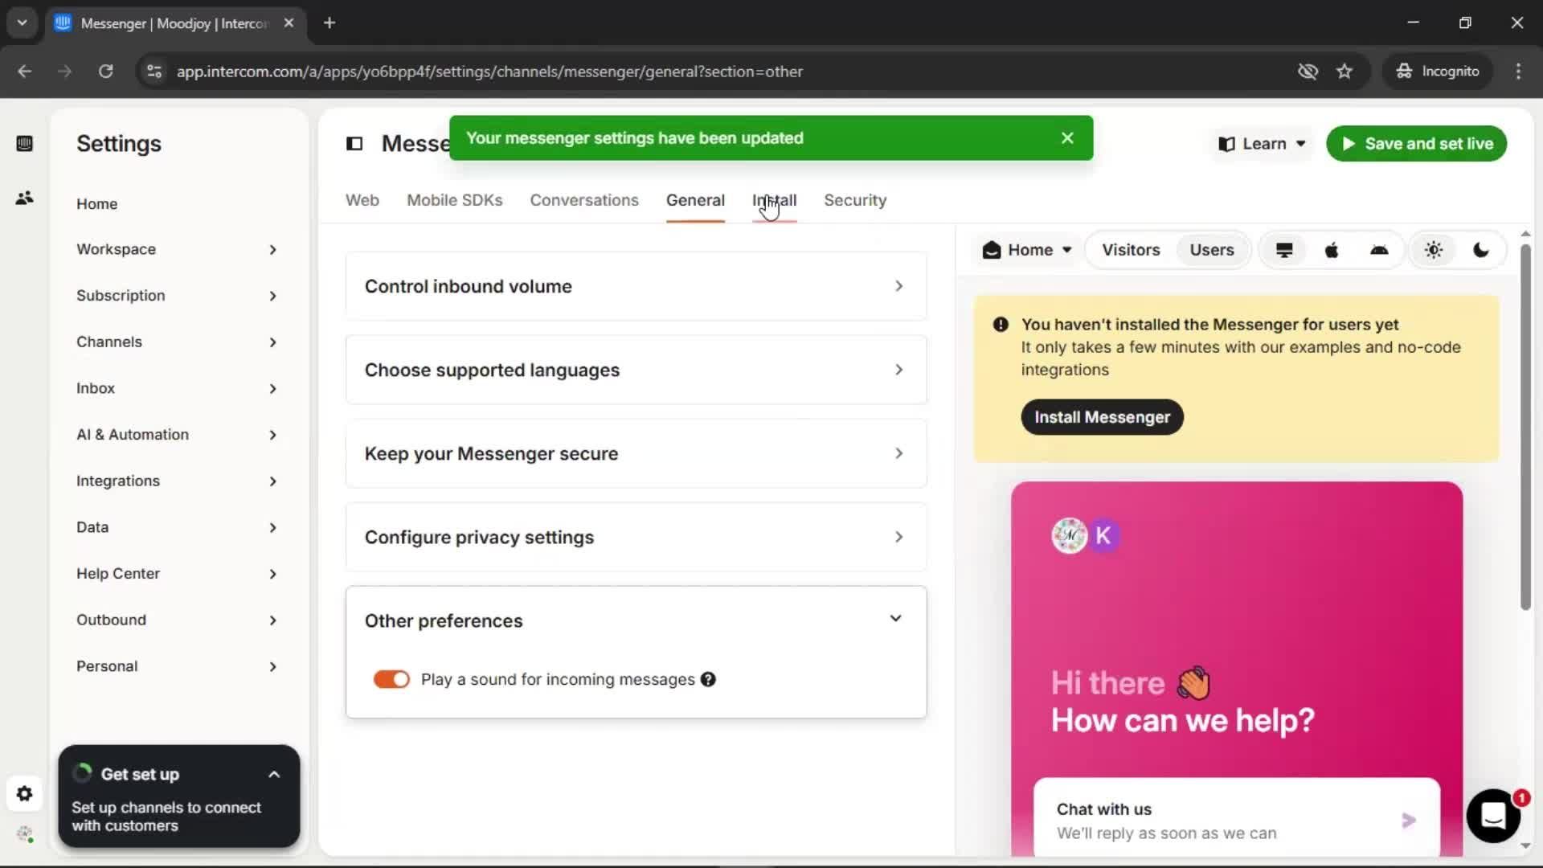Click the warning info icon in yellow banner
This screenshot has height=868, width=1543.
pyautogui.click(x=1001, y=325)
